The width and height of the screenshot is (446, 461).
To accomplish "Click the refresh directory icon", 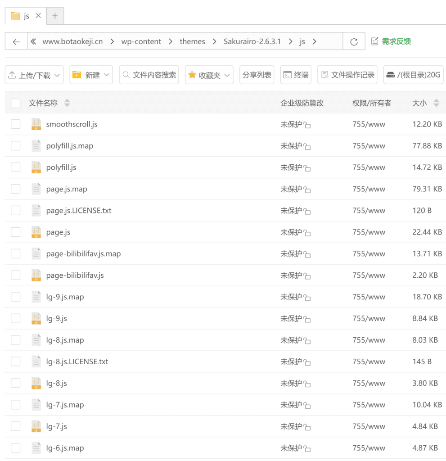I will click(354, 41).
